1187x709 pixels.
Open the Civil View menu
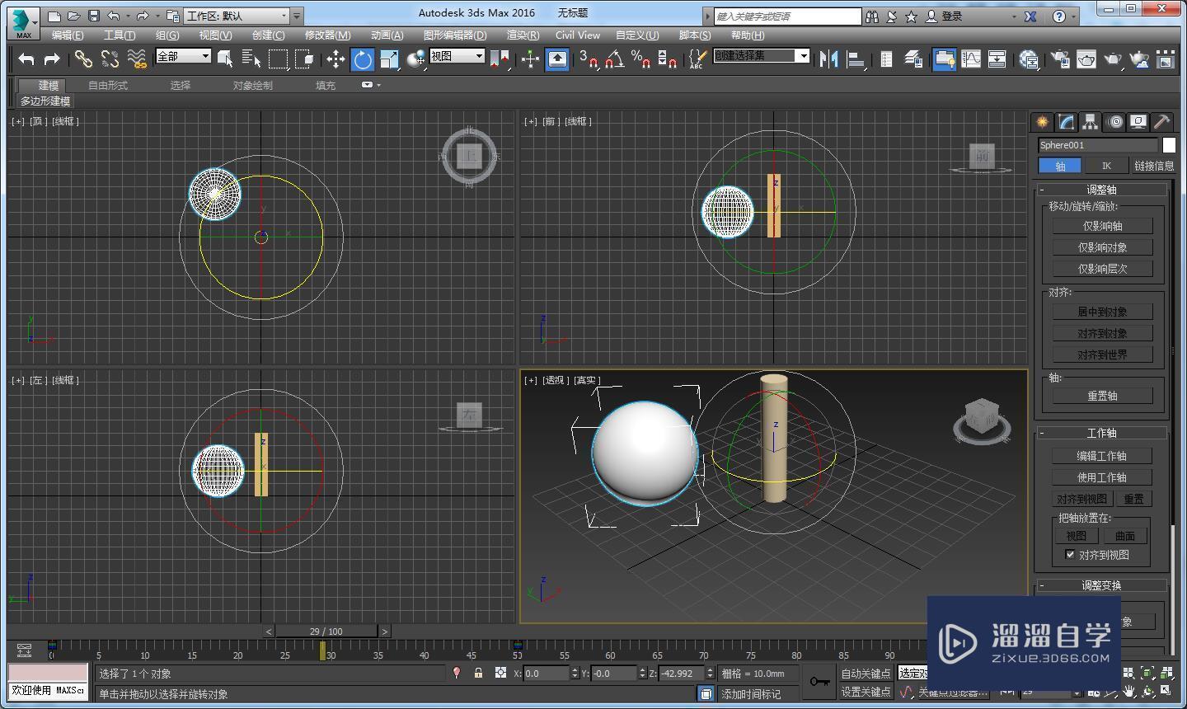tap(578, 35)
